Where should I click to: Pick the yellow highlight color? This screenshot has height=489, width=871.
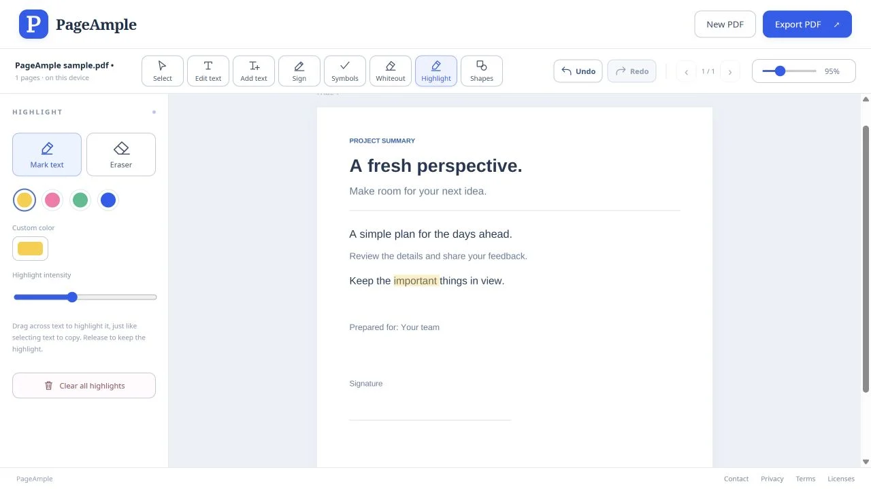(24, 200)
